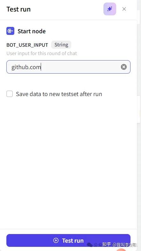Select the Start node heading
The width and height of the screenshot is (141, 251).
click(32, 31)
